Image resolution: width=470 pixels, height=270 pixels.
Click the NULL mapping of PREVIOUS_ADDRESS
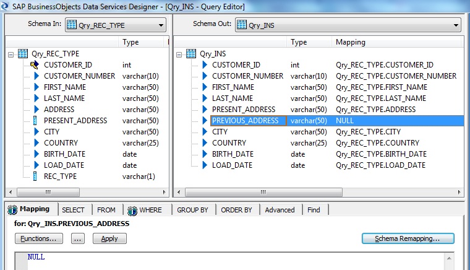point(344,121)
